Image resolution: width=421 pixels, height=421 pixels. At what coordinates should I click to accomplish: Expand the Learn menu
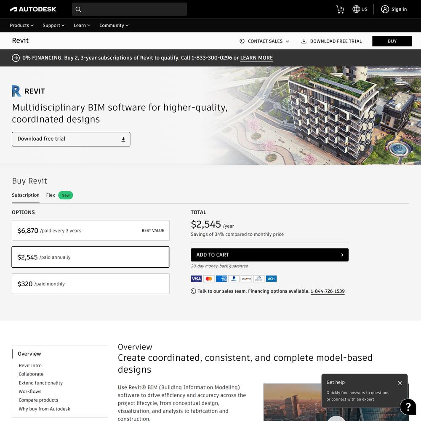coord(82,26)
